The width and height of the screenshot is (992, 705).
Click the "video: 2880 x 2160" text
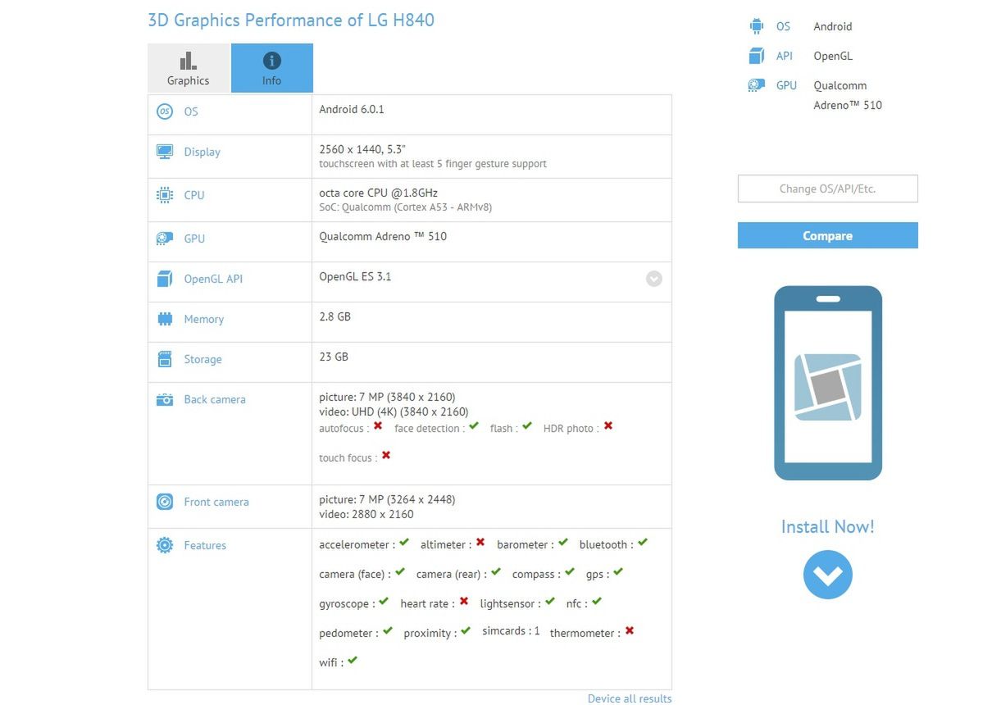(366, 514)
